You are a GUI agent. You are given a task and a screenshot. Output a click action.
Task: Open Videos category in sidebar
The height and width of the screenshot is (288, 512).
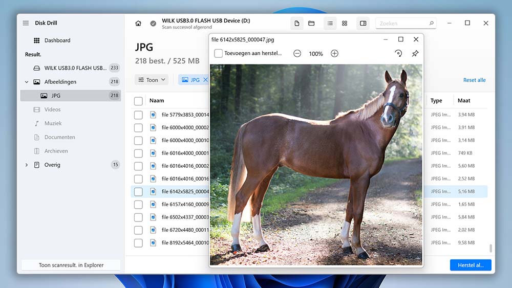pyautogui.click(x=52, y=109)
